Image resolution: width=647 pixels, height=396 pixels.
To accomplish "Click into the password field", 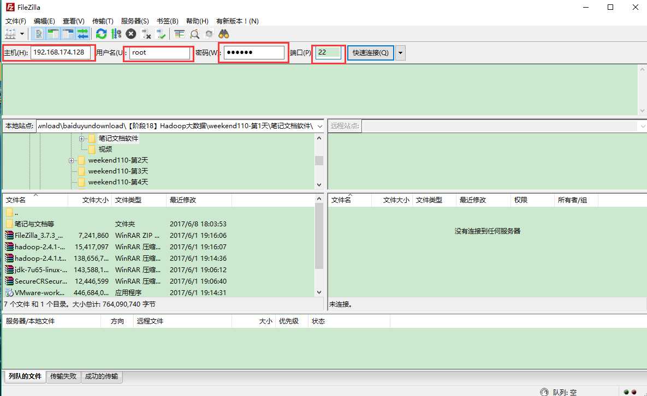I will [254, 52].
